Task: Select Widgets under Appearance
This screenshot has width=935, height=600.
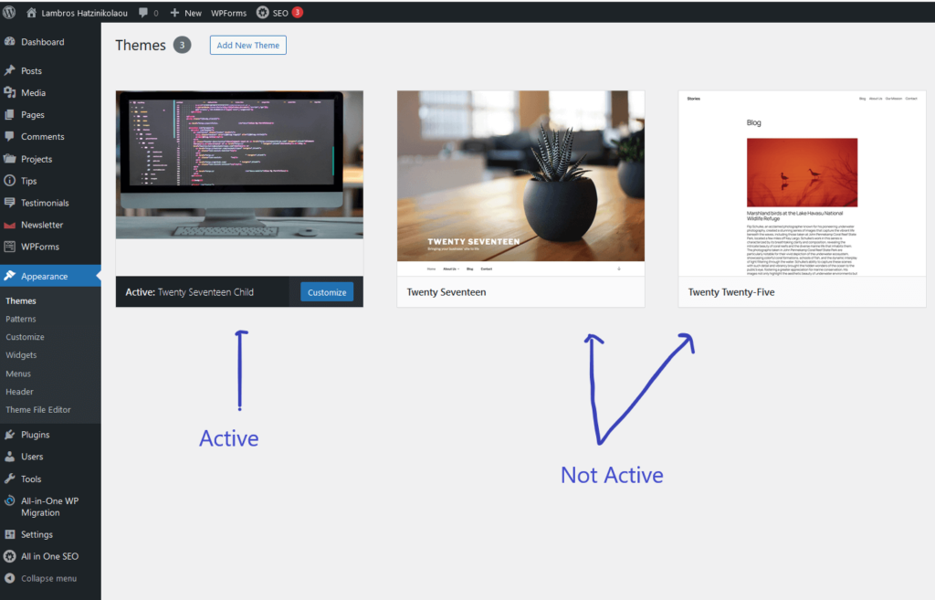Action: click(x=21, y=355)
